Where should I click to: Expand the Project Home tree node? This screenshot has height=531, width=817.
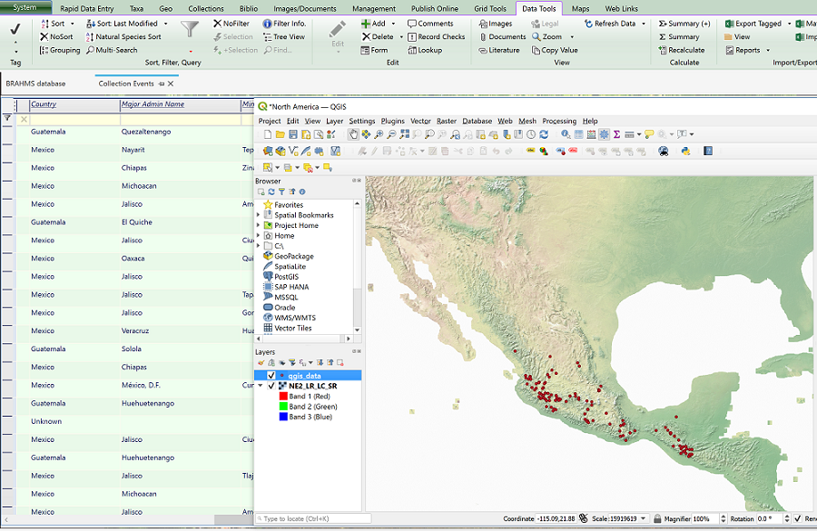point(259,226)
